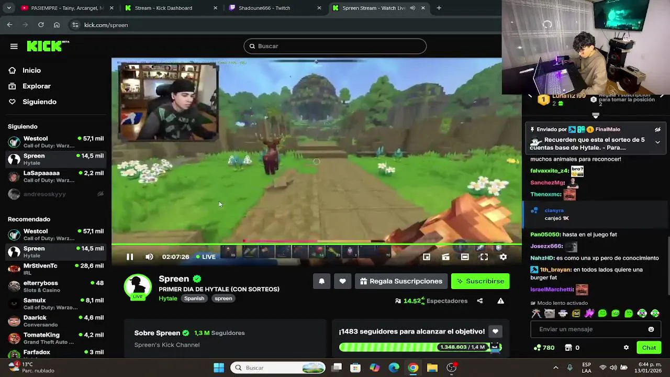Enter fullscreen in the video player
Viewport: 670px width, 377px height.
[484, 257]
